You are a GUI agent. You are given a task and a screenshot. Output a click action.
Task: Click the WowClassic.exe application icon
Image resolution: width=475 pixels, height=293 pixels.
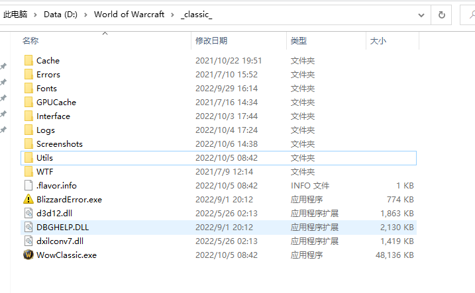(28, 255)
